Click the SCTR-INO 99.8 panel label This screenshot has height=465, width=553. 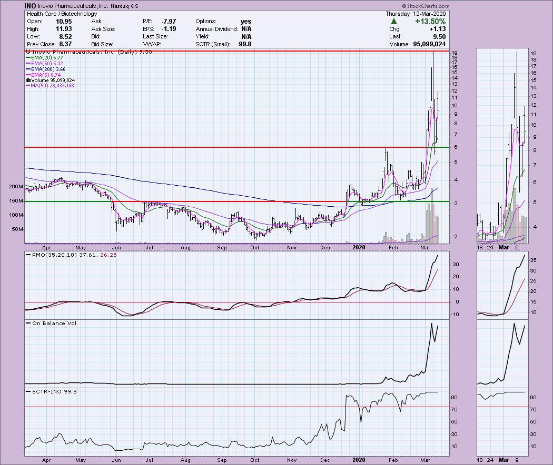[x=54, y=391]
